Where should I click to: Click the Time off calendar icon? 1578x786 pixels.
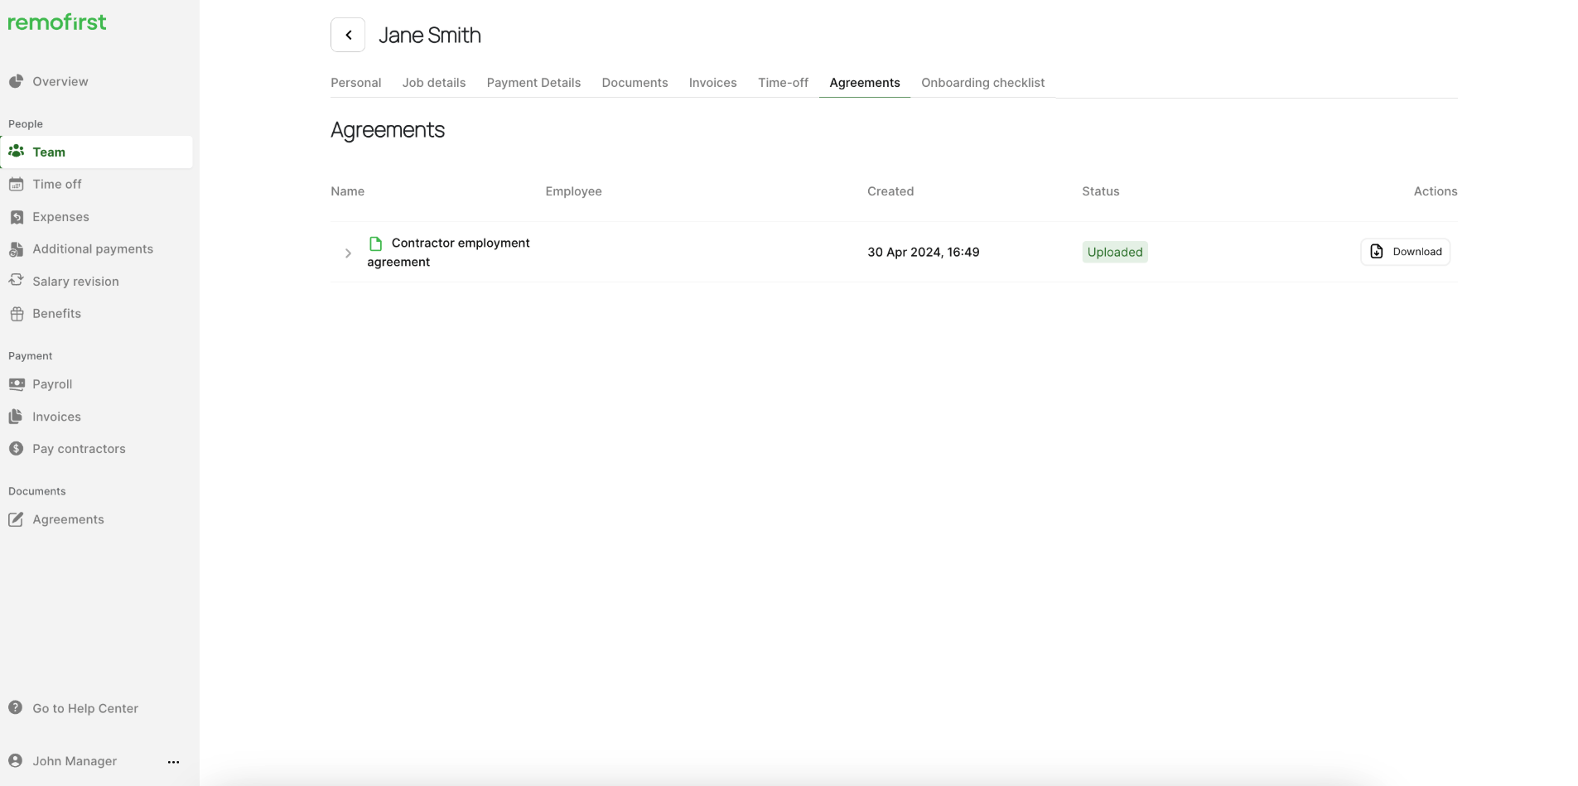pyautogui.click(x=16, y=184)
